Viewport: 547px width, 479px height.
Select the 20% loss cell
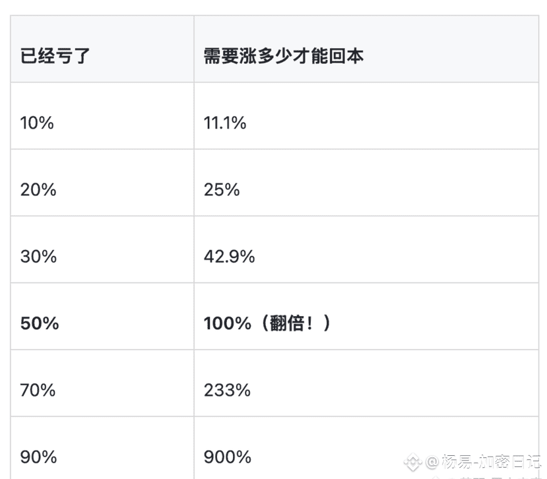point(38,190)
